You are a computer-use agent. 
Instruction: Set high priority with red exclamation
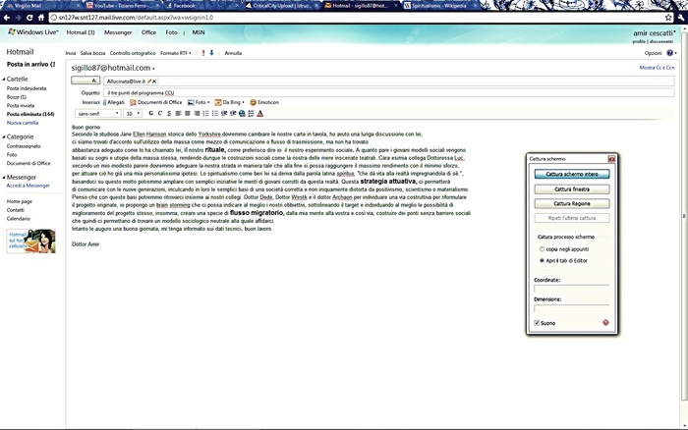[203, 53]
